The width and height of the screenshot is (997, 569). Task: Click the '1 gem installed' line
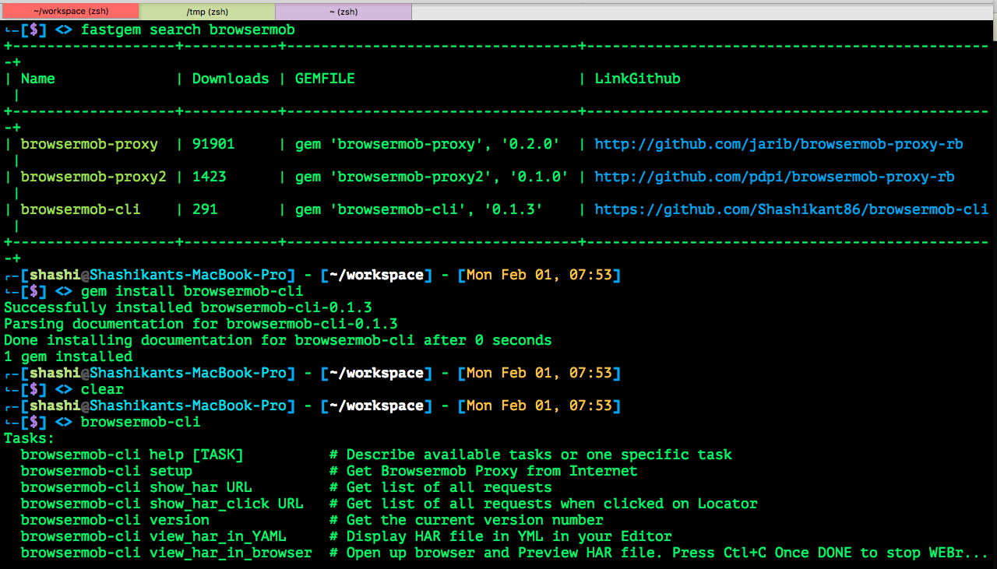[68, 357]
